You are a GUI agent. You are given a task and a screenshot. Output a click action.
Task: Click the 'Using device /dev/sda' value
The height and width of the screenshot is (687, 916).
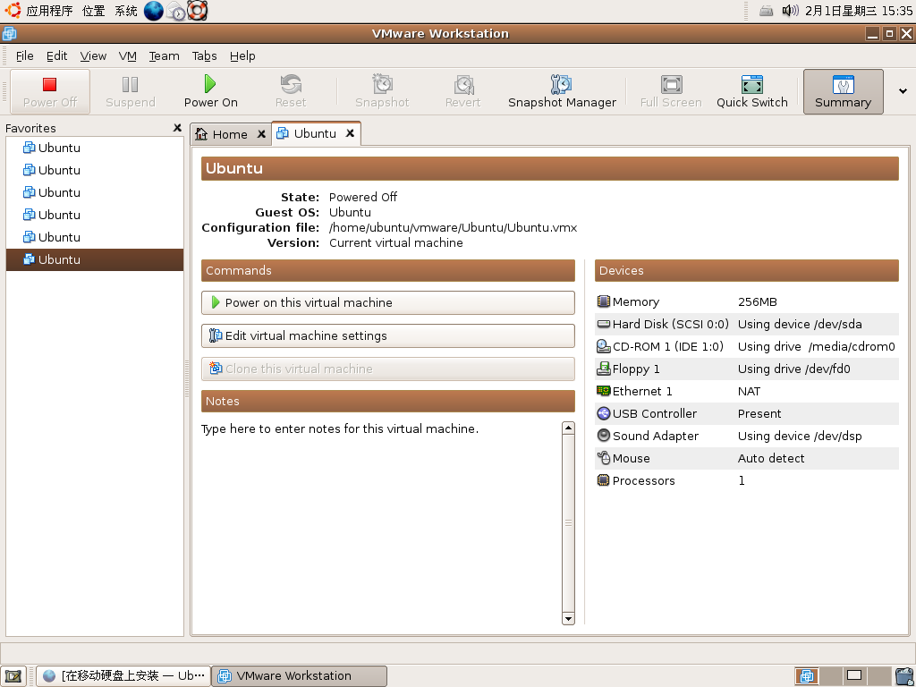pos(800,324)
